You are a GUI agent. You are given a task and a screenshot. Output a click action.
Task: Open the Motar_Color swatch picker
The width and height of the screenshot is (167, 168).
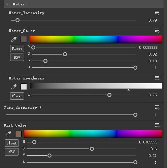click(24, 39)
